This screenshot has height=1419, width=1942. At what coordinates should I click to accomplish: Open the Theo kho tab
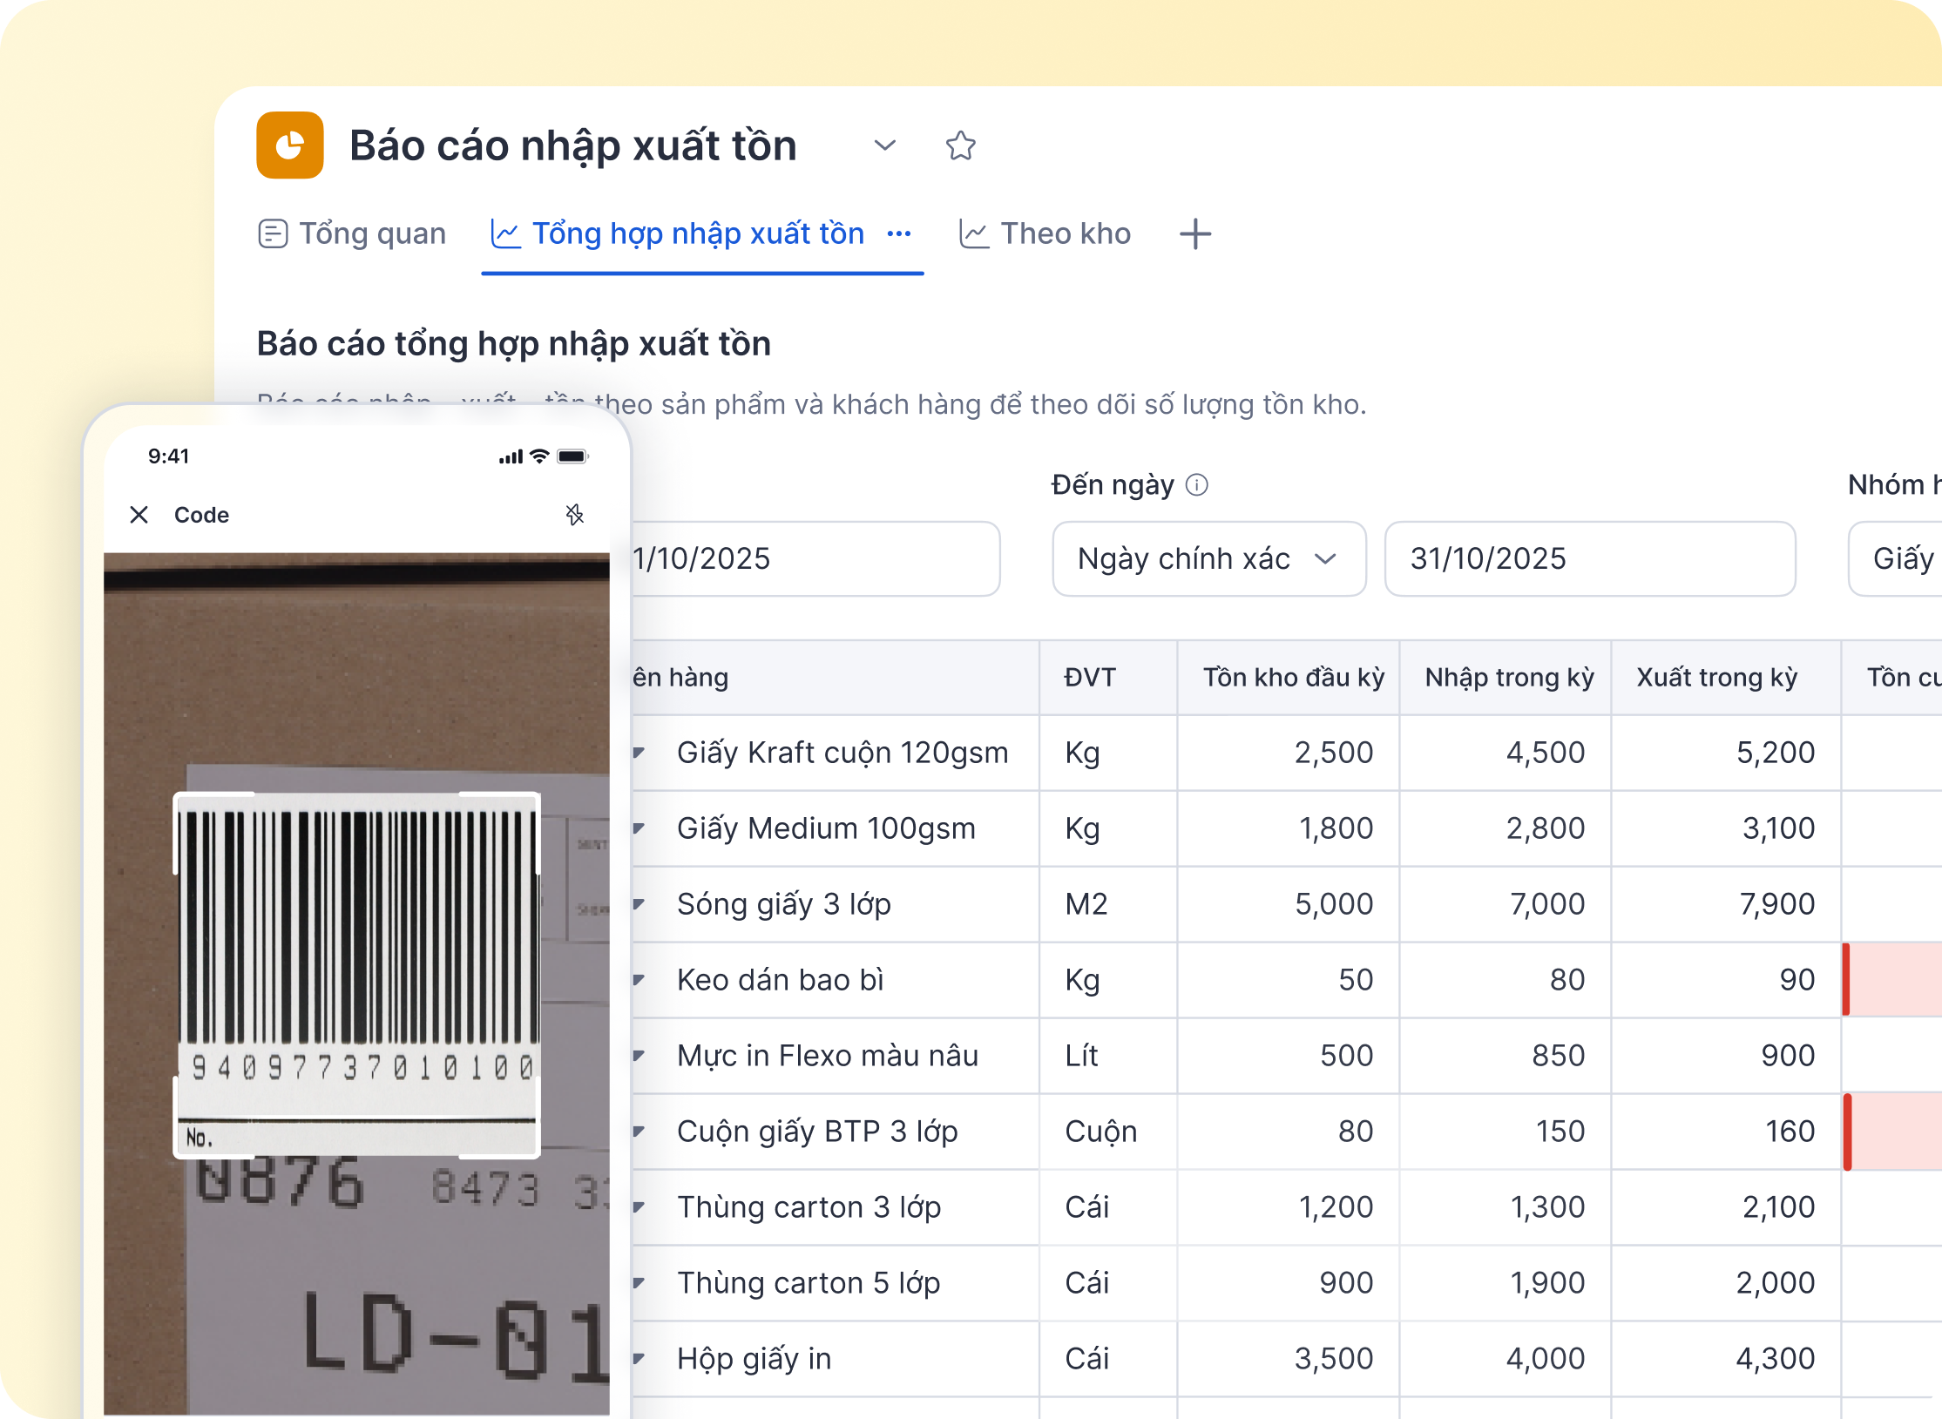click(x=1045, y=233)
